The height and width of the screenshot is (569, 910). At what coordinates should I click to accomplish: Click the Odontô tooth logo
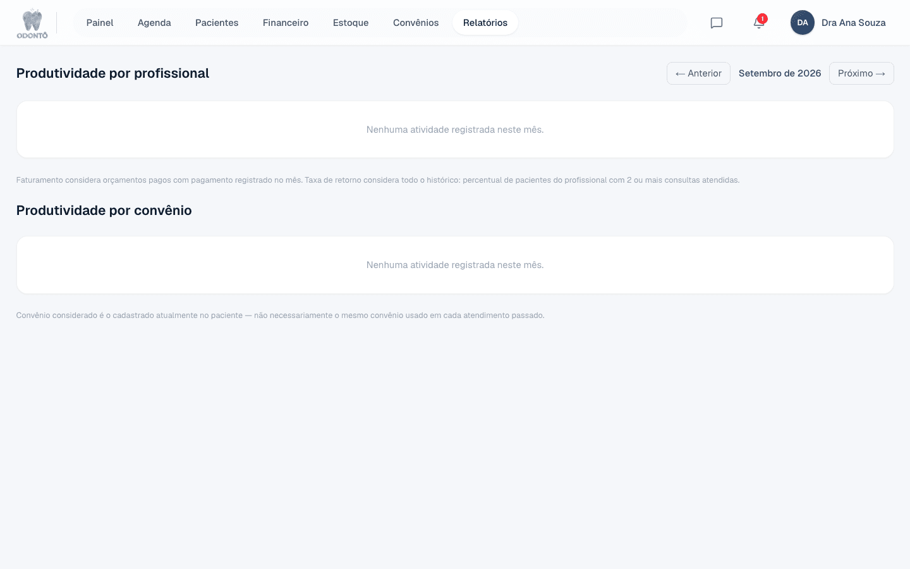point(32,23)
